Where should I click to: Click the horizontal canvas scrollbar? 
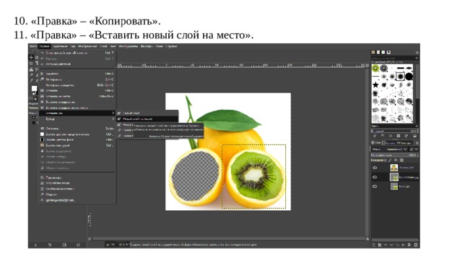(x=228, y=238)
